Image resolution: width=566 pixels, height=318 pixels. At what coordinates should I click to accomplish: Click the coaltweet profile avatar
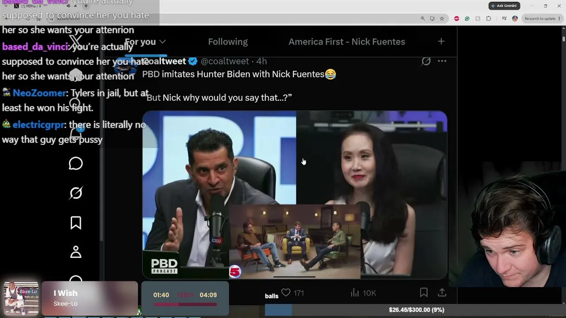click(125, 67)
